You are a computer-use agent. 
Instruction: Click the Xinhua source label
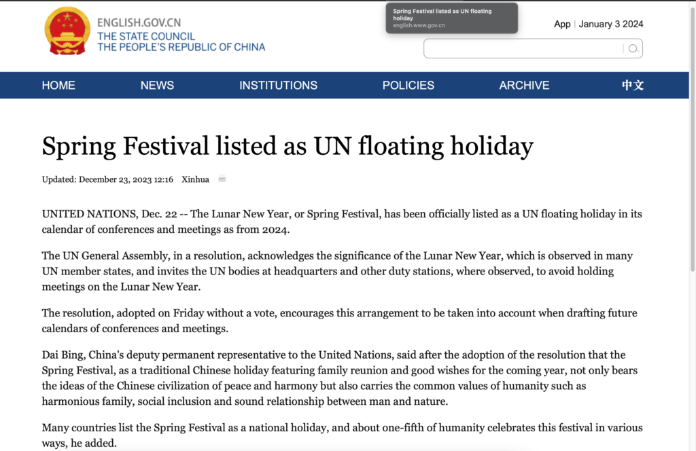click(195, 179)
